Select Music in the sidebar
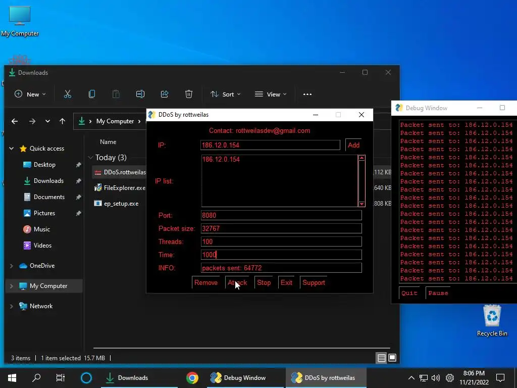Viewport: 517px width, 388px height. [x=41, y=229]
